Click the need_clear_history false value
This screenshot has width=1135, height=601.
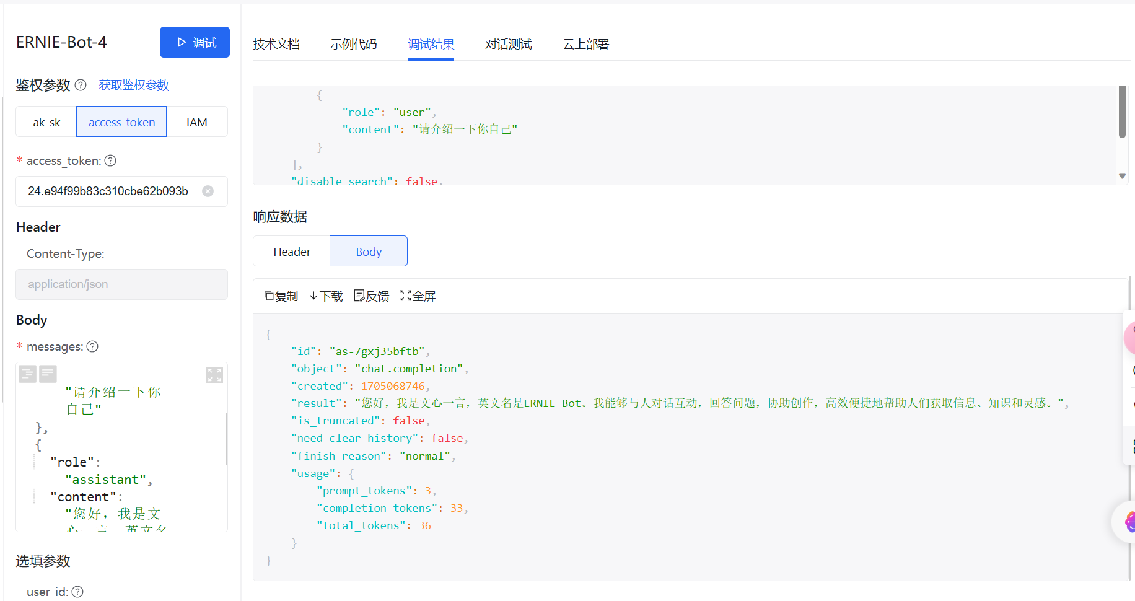click(x=447, y=438)
